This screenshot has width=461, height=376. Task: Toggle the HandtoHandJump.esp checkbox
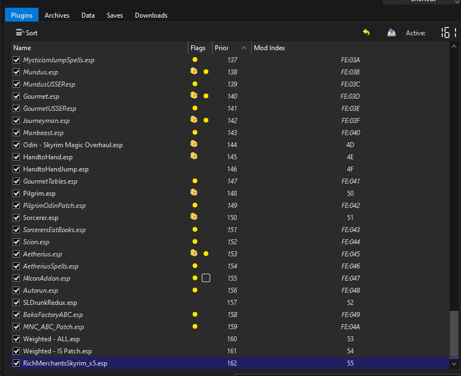tap(16, 169)
